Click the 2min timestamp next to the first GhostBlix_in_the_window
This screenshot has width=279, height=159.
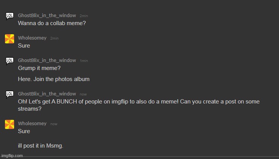(x=84, y=16)
